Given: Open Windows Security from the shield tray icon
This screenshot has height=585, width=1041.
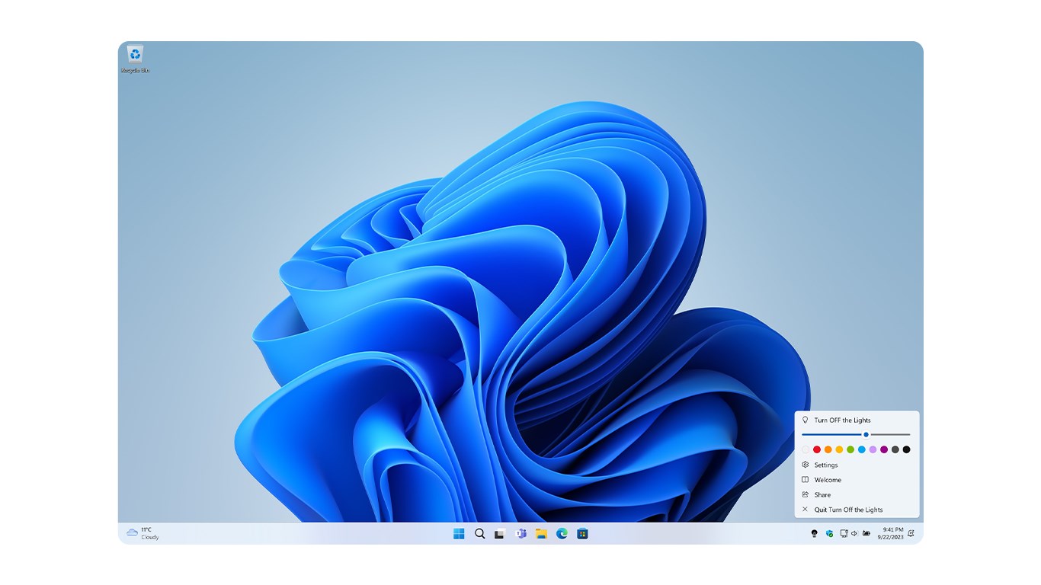Looking at the screenshot, I should click(829, 533).
